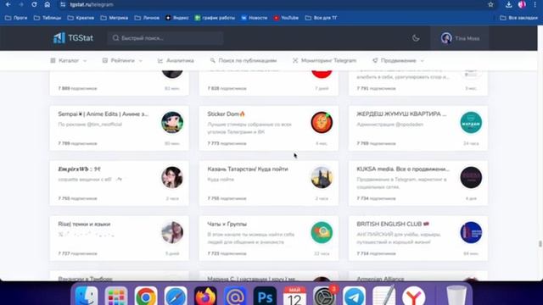543x305 pixels.
Task: Open the YouTube bookmark
Action: (286, 18)
